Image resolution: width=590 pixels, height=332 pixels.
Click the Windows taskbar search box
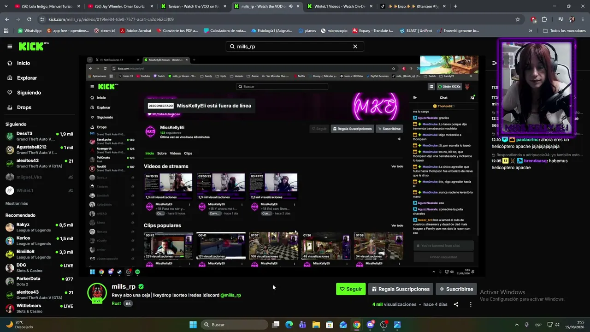point(234,325)
